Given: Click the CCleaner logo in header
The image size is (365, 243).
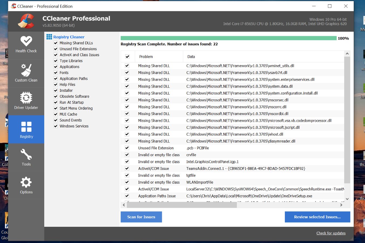Looking at the screenshot, I should 26,21.
